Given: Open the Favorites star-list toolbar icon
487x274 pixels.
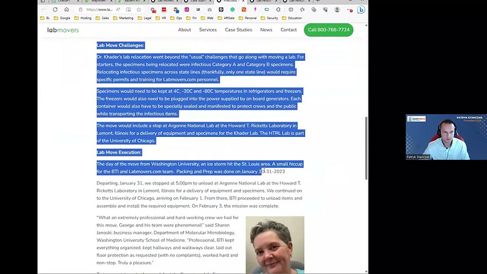Looking at the screenshot, I should click(x=302, y=9).
